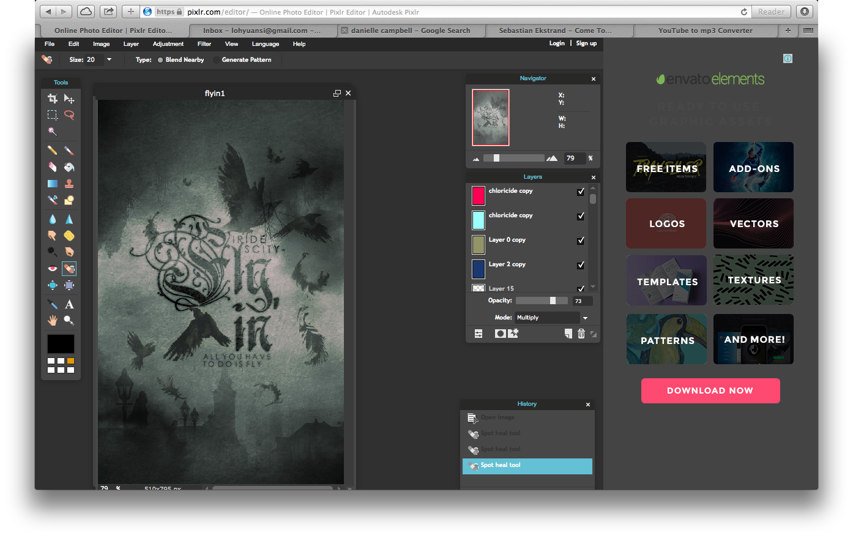Select the Move tool
Image resolution: width=853 pixels, height=538 pixels.
pyautogui.click(x=69, y=99)
